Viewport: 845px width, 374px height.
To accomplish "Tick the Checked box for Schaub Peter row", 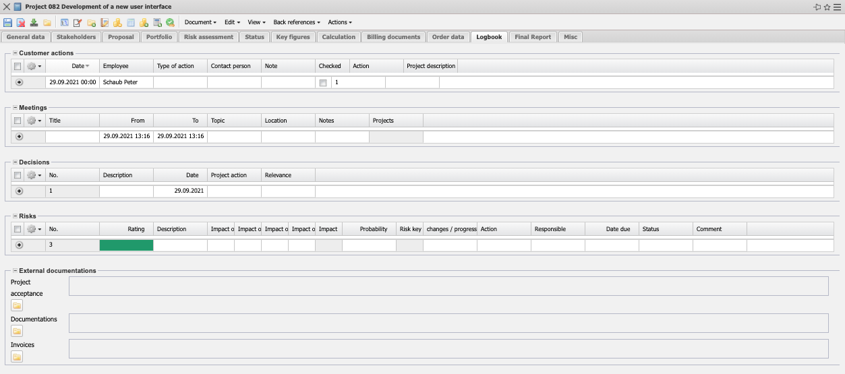I will point(323,82).
